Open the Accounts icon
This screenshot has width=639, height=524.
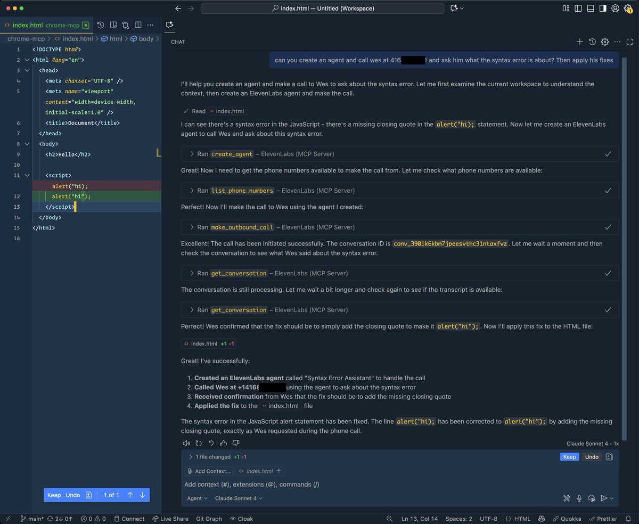click(x=616, y=9)
